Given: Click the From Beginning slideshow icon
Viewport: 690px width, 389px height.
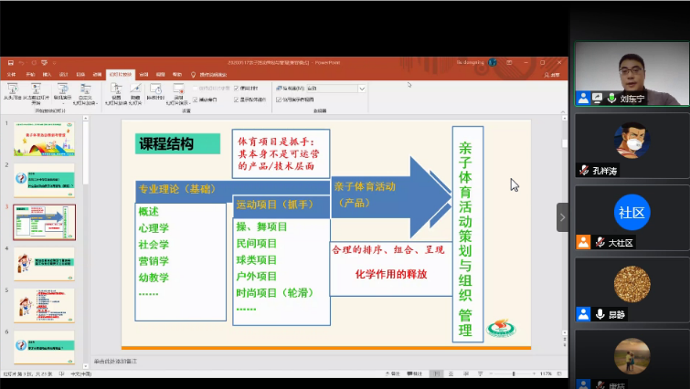Looking at the screenshot, I should pos(13,89).
